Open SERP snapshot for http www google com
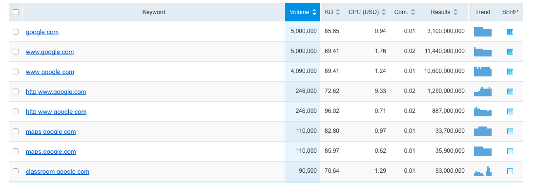 point(510,111)
